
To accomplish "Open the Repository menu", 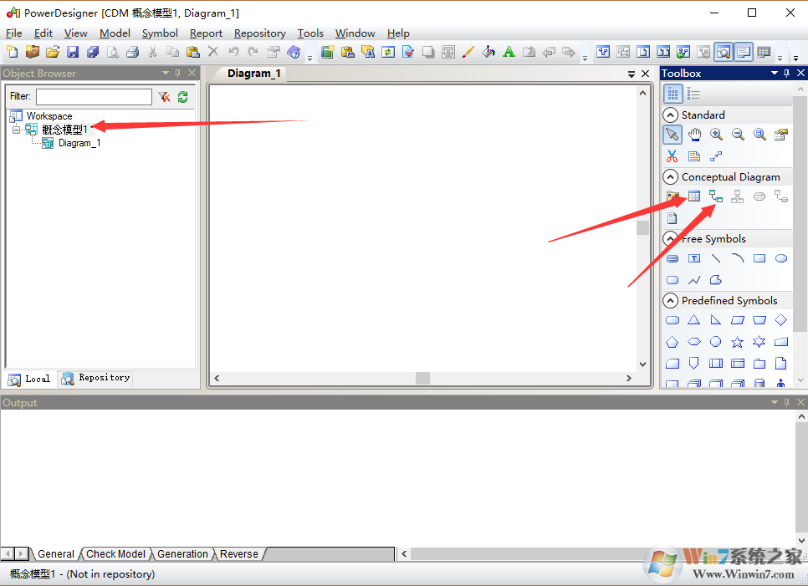I will [259, 33].
